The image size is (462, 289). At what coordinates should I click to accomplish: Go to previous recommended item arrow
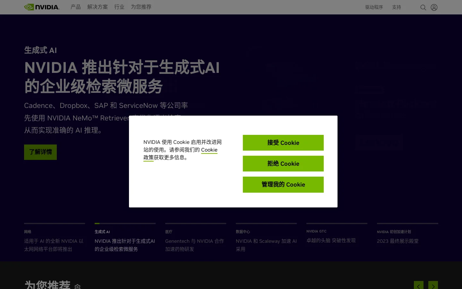click(x=419, y=285)
